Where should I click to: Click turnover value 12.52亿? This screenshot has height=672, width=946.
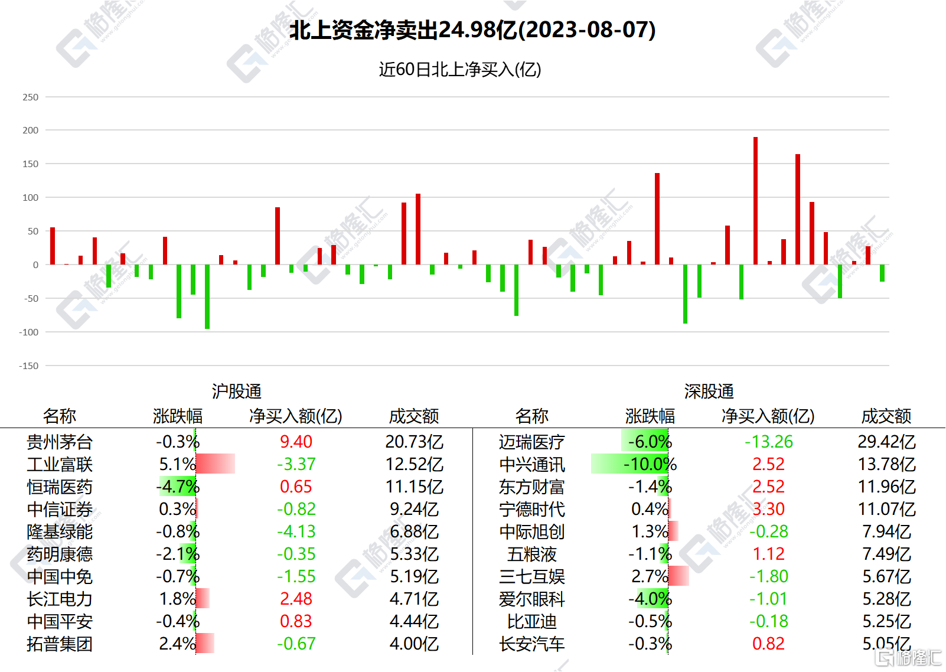(x=414, y=464)
